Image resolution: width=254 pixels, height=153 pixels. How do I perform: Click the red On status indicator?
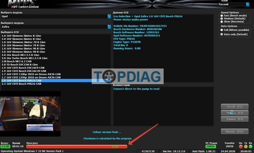241,147
